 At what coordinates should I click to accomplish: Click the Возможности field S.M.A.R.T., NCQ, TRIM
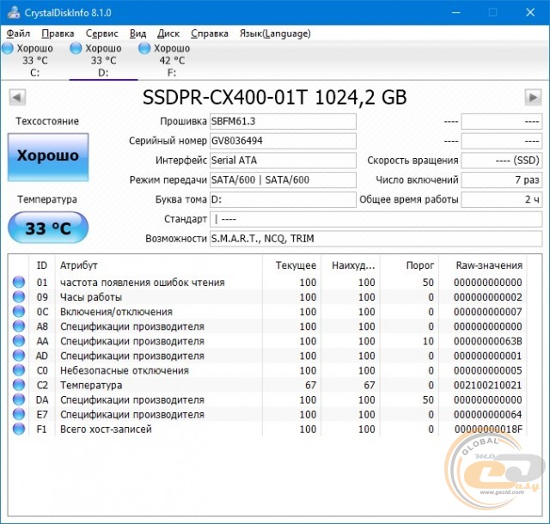tap(376, 239)
